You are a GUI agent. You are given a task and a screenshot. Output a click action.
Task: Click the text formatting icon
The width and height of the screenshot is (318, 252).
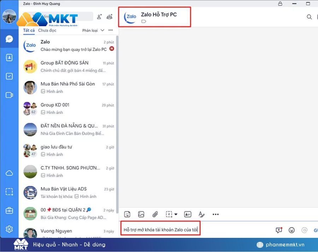click(201, 214)
